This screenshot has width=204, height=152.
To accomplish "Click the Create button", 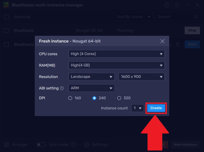I will tap(156, 108).
